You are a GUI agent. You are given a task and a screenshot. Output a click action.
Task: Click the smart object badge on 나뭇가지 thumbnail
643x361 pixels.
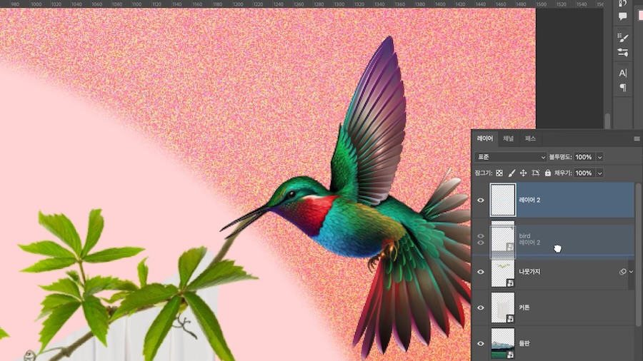click(510, 283)
